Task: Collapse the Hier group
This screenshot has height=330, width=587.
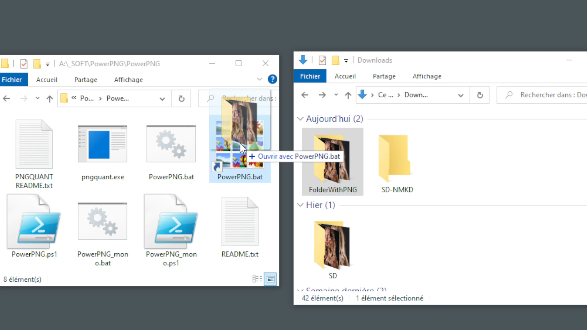Action: [300, 205]
